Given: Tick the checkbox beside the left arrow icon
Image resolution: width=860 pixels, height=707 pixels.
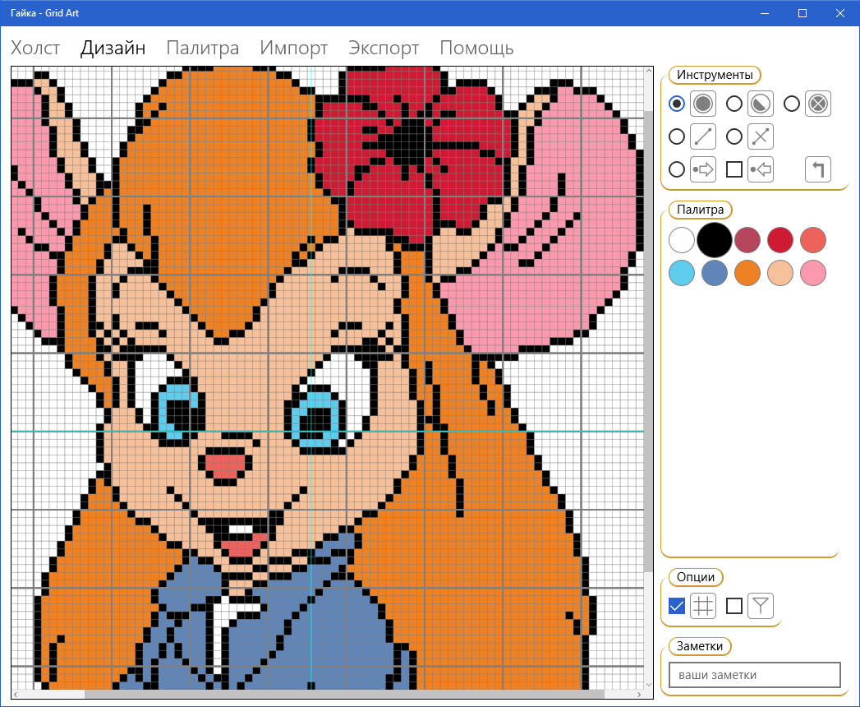Looking at the screenshot, I should [734, 169].
